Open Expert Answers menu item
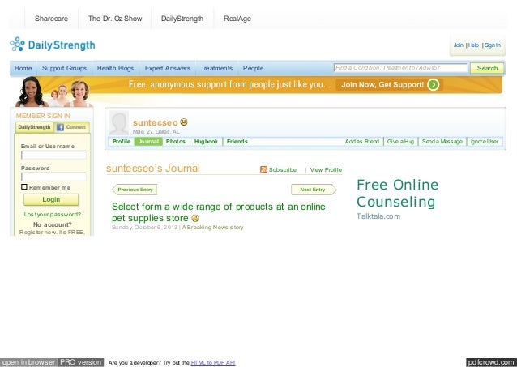 point(168,68)
